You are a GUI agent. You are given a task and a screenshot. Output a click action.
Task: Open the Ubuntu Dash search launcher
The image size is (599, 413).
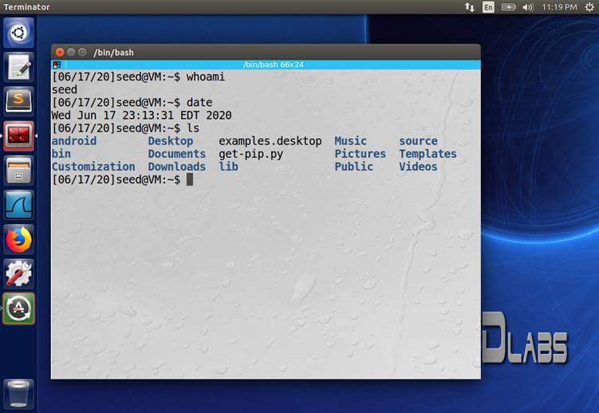tap(18, 33)
